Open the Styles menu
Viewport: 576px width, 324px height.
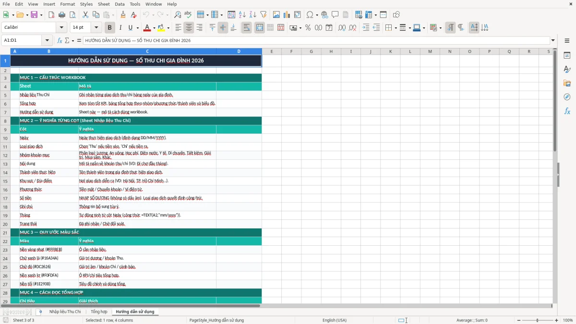[86, 4]
